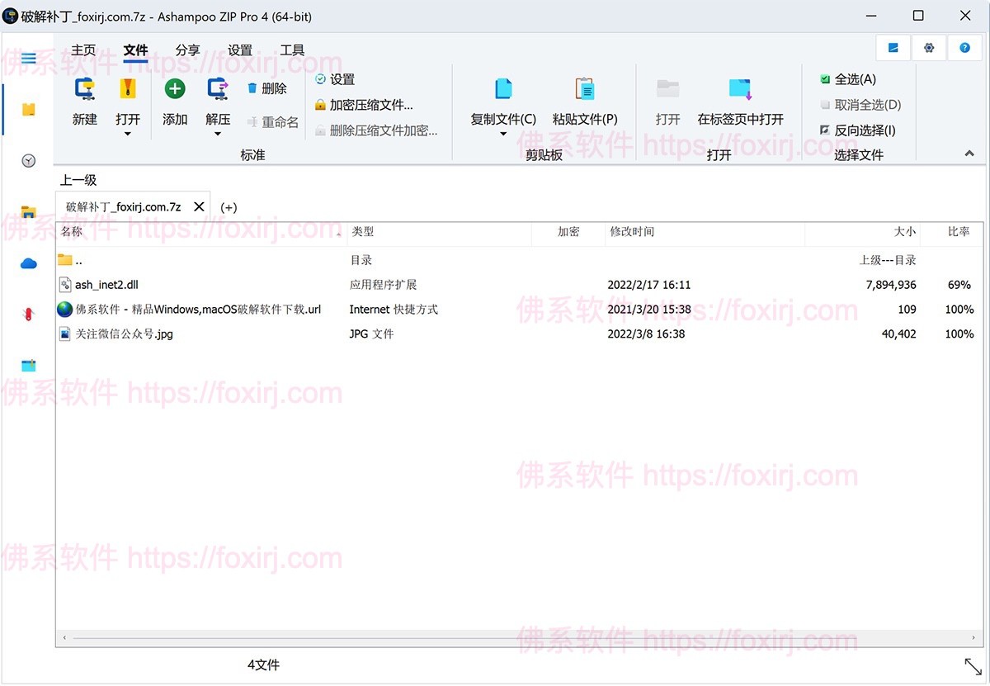The image size is (990, 686).
Task: Click the 删除 (Delete) button
Action: pos(267,88)
